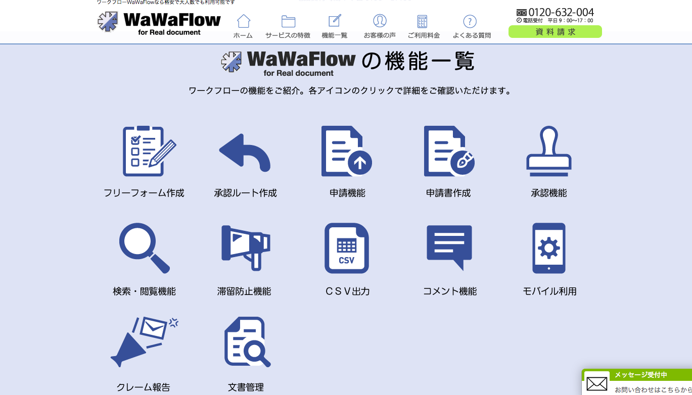Image resolution: width=692 pixels, height=395 pixels.
Task: Open the 文書管理 document search icon
Action: pos(246,342)
